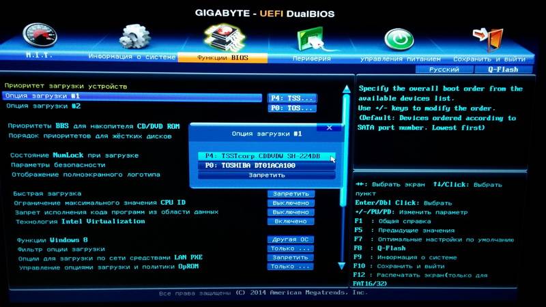Choose P0: TOSHIBA DT01ACA100 in popup

click(266, 166)
